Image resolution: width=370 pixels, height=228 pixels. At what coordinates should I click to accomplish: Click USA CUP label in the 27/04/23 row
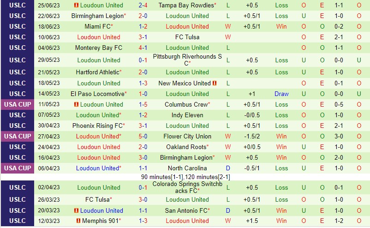point(18,136)
